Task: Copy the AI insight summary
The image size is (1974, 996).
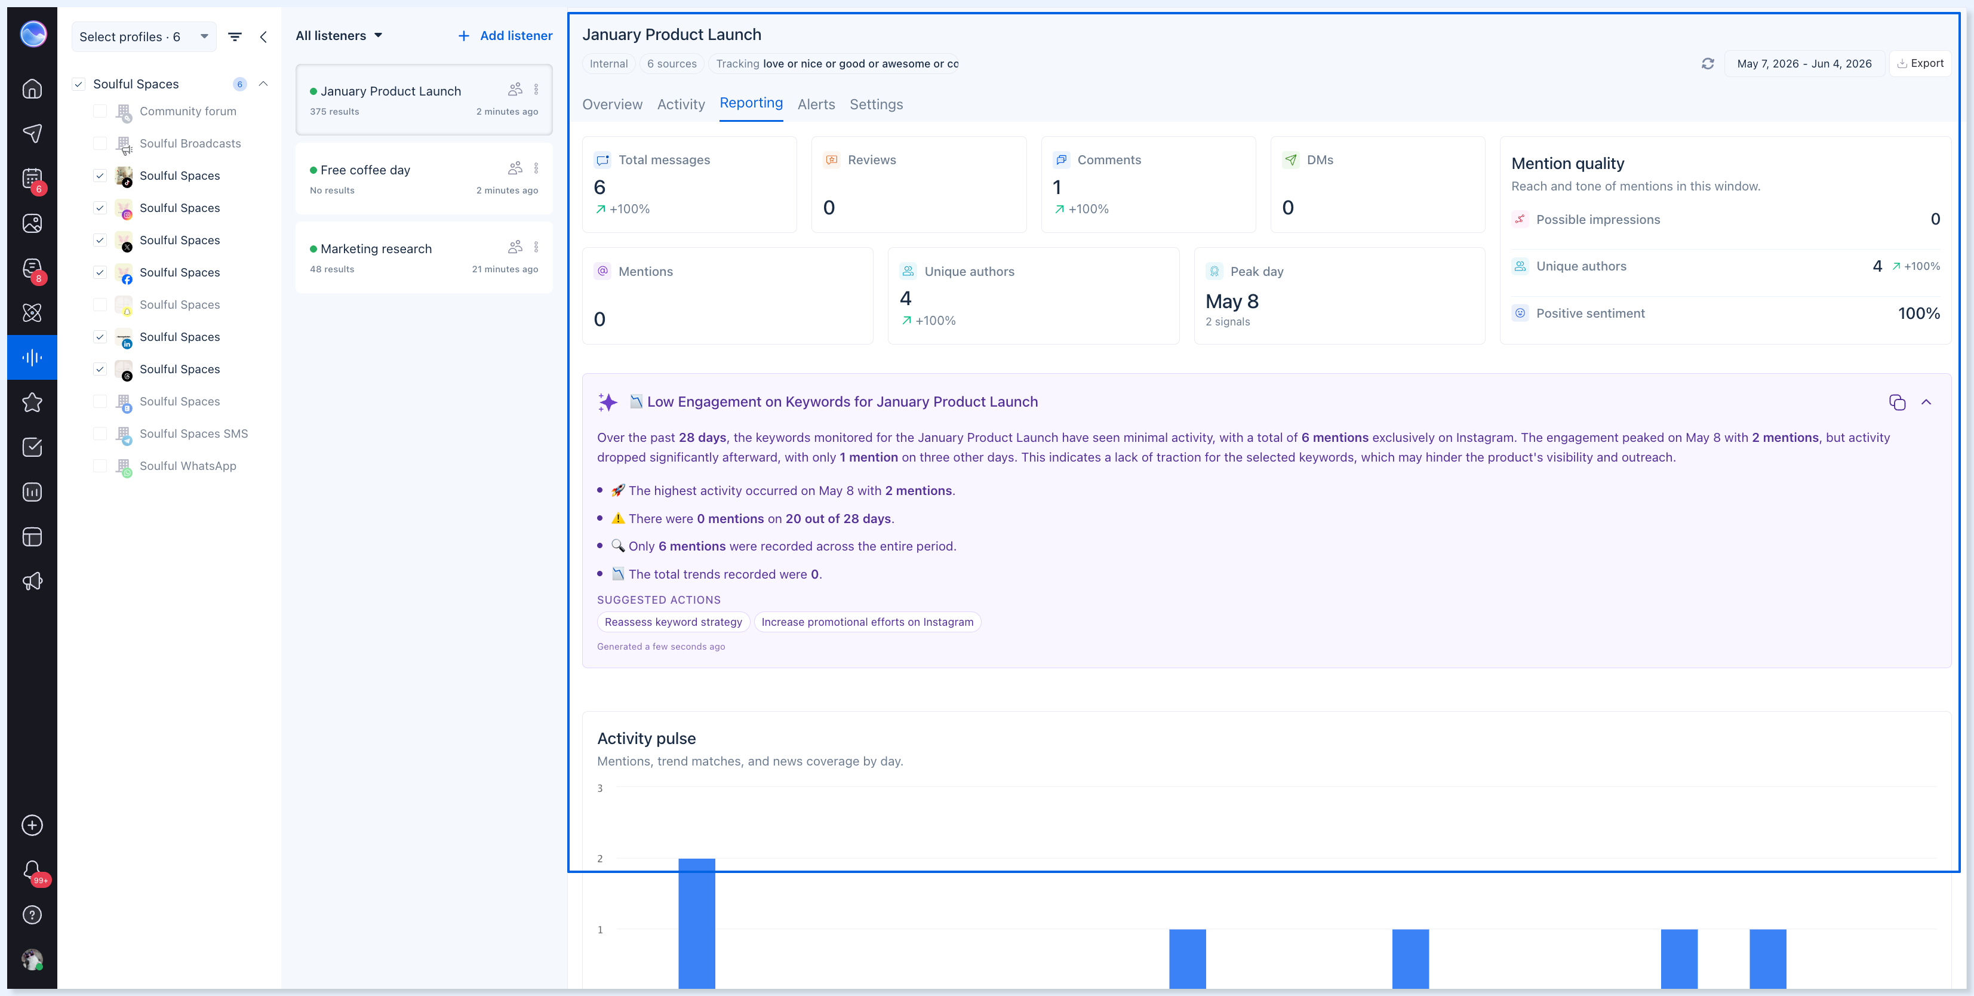Action: click(x=1896, y=402)
